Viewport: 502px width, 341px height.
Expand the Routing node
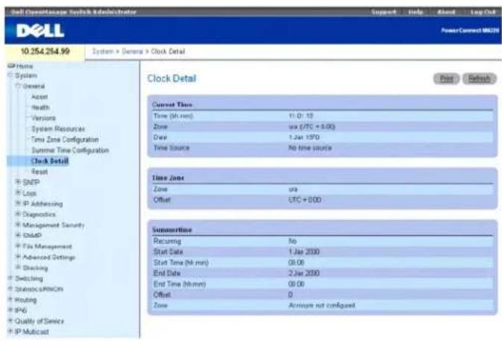[x=10, y=299]
